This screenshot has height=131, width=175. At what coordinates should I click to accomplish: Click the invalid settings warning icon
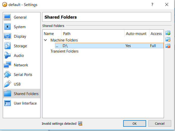(x=80, y=123)
